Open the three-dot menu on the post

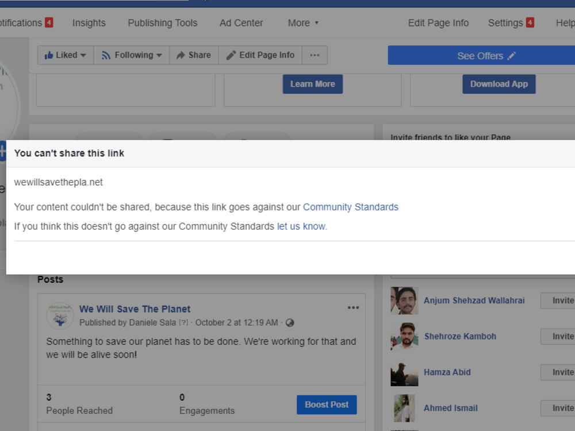[353, 308]
